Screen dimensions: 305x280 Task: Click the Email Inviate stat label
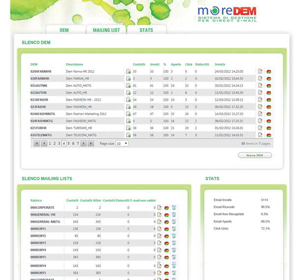(222, 200)
